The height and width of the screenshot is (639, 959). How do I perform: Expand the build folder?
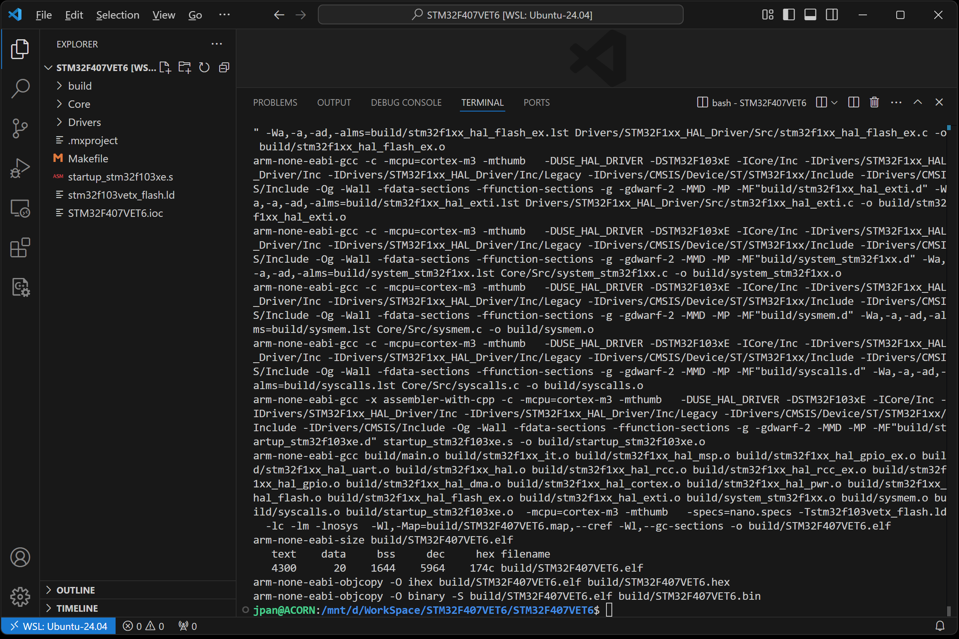(x=80, y=86)
